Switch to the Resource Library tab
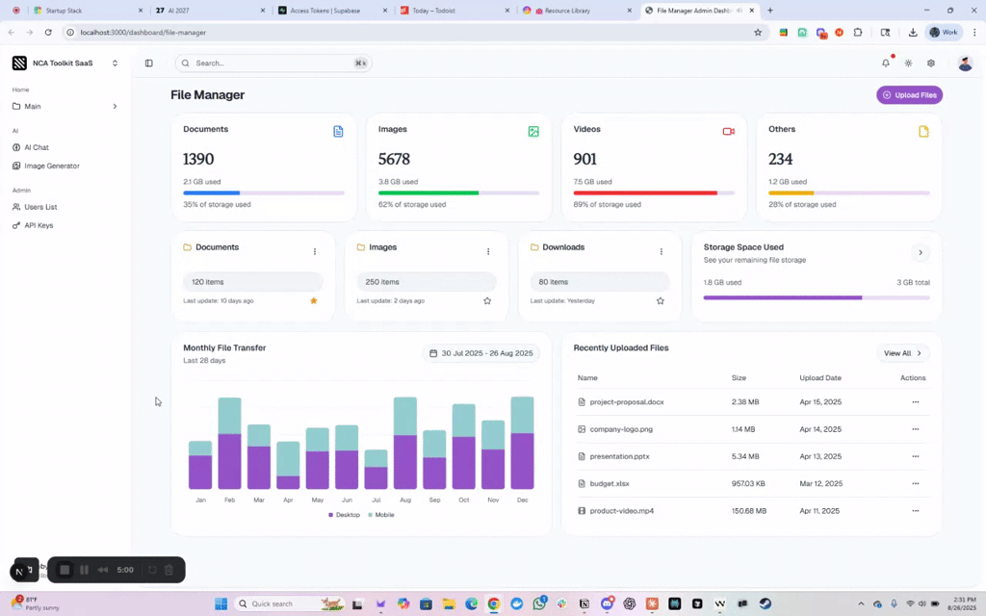The image size is (986, 616). tap(578, 11)
